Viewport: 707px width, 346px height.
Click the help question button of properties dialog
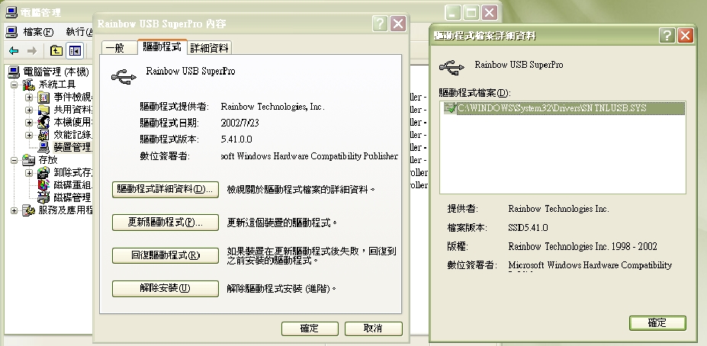point(380,24)
